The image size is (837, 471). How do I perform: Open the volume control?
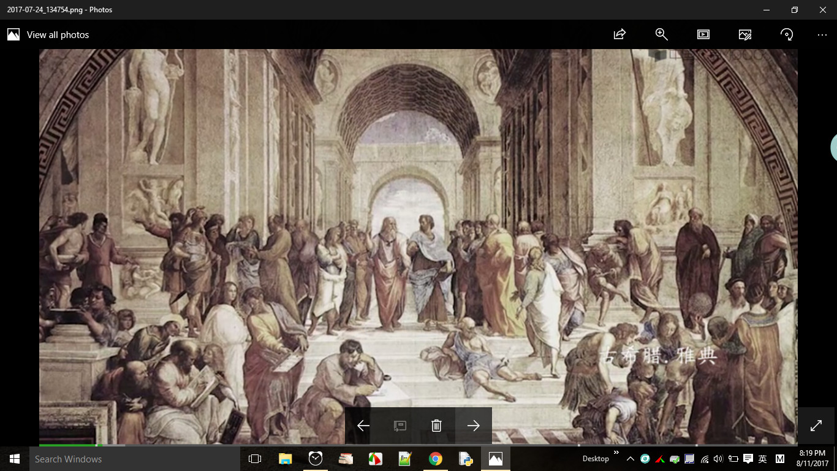click(718, 459)
